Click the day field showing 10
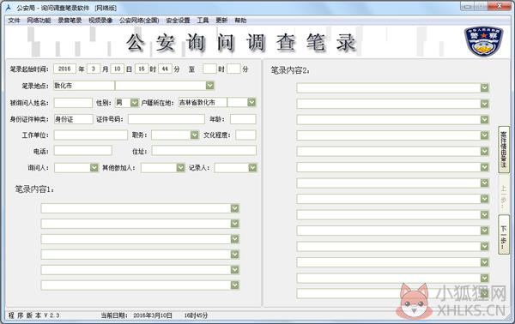The image size is (515, 324). (118, 69)
